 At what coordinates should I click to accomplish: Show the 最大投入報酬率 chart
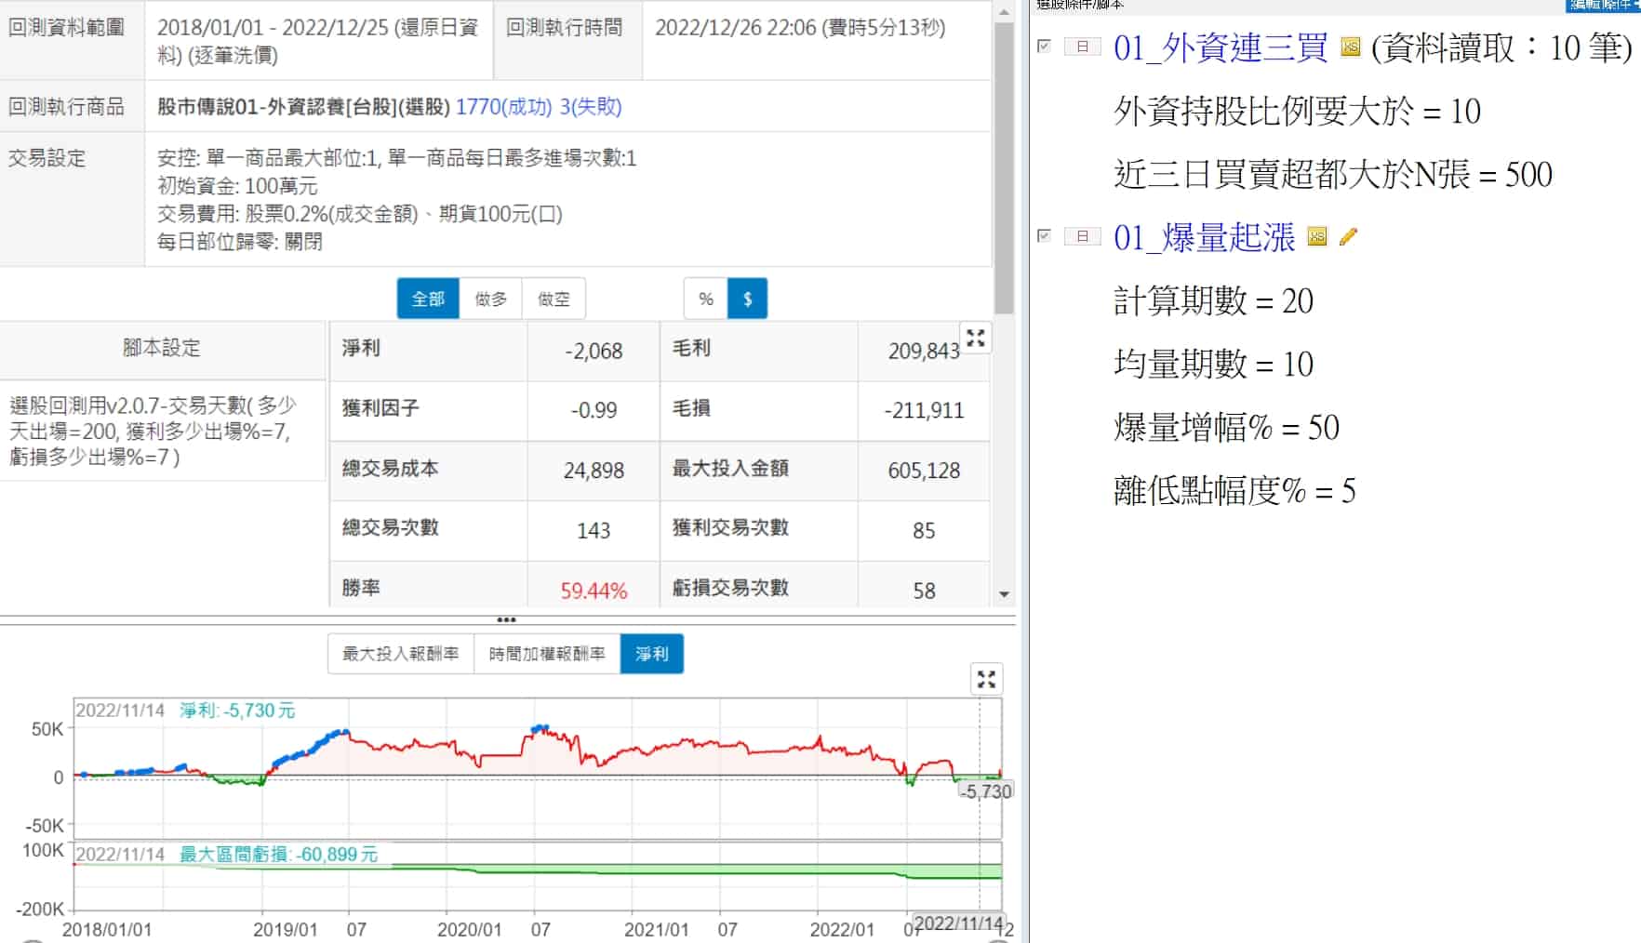(x=400, y=654)
